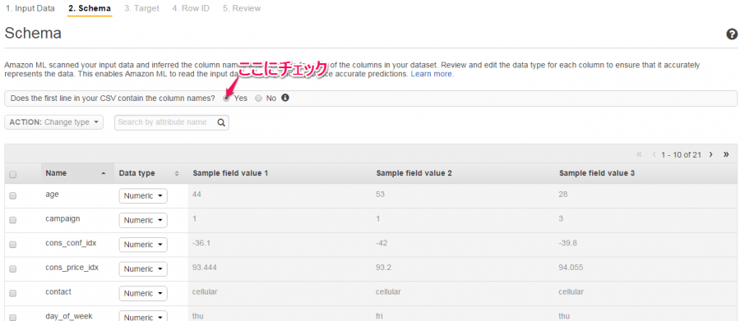
Task: Jump to last page double arrow
Action: tap(726, 154)
